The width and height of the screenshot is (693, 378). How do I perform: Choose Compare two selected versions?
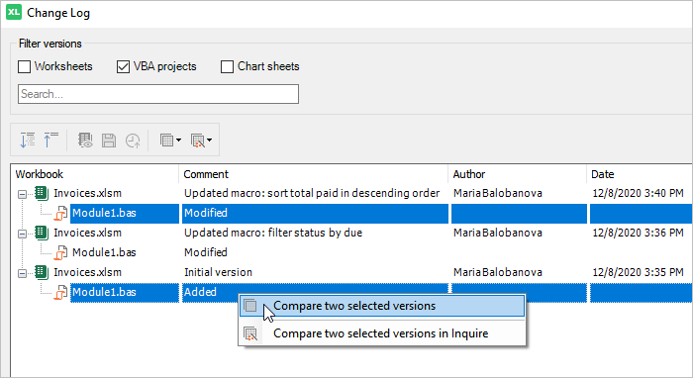[382, 306]
